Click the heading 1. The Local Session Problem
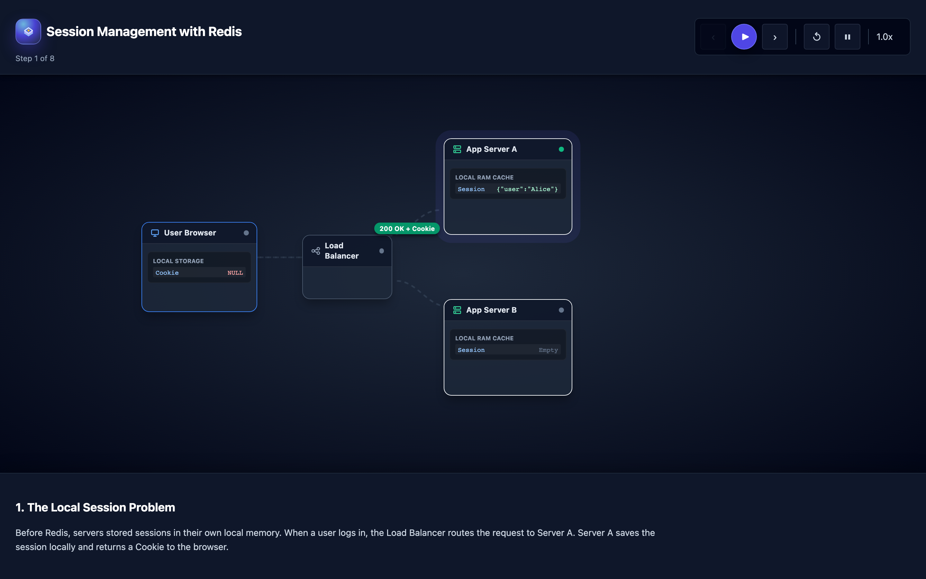 95,507
